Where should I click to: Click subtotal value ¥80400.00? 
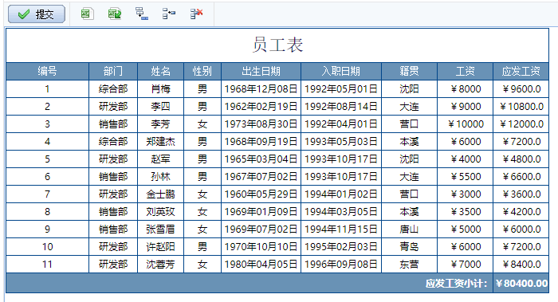521,284
